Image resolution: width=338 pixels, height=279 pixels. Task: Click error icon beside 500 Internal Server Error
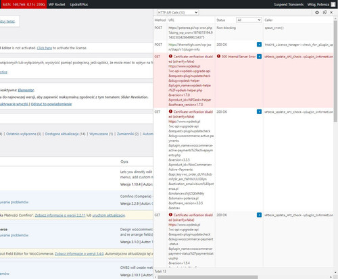(x=218, y=56)
